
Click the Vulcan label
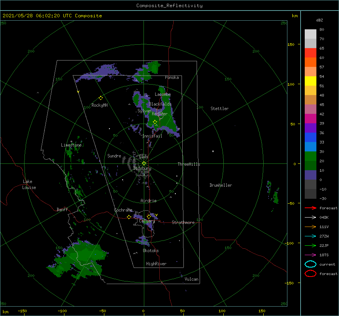point(192,279)
